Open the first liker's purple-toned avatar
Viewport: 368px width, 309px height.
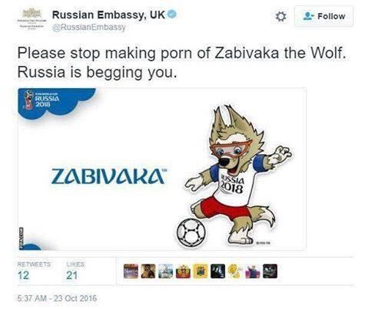click(x=131, y=271)
